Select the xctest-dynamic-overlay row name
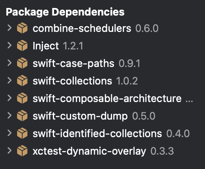 click(x=89, y=151)
